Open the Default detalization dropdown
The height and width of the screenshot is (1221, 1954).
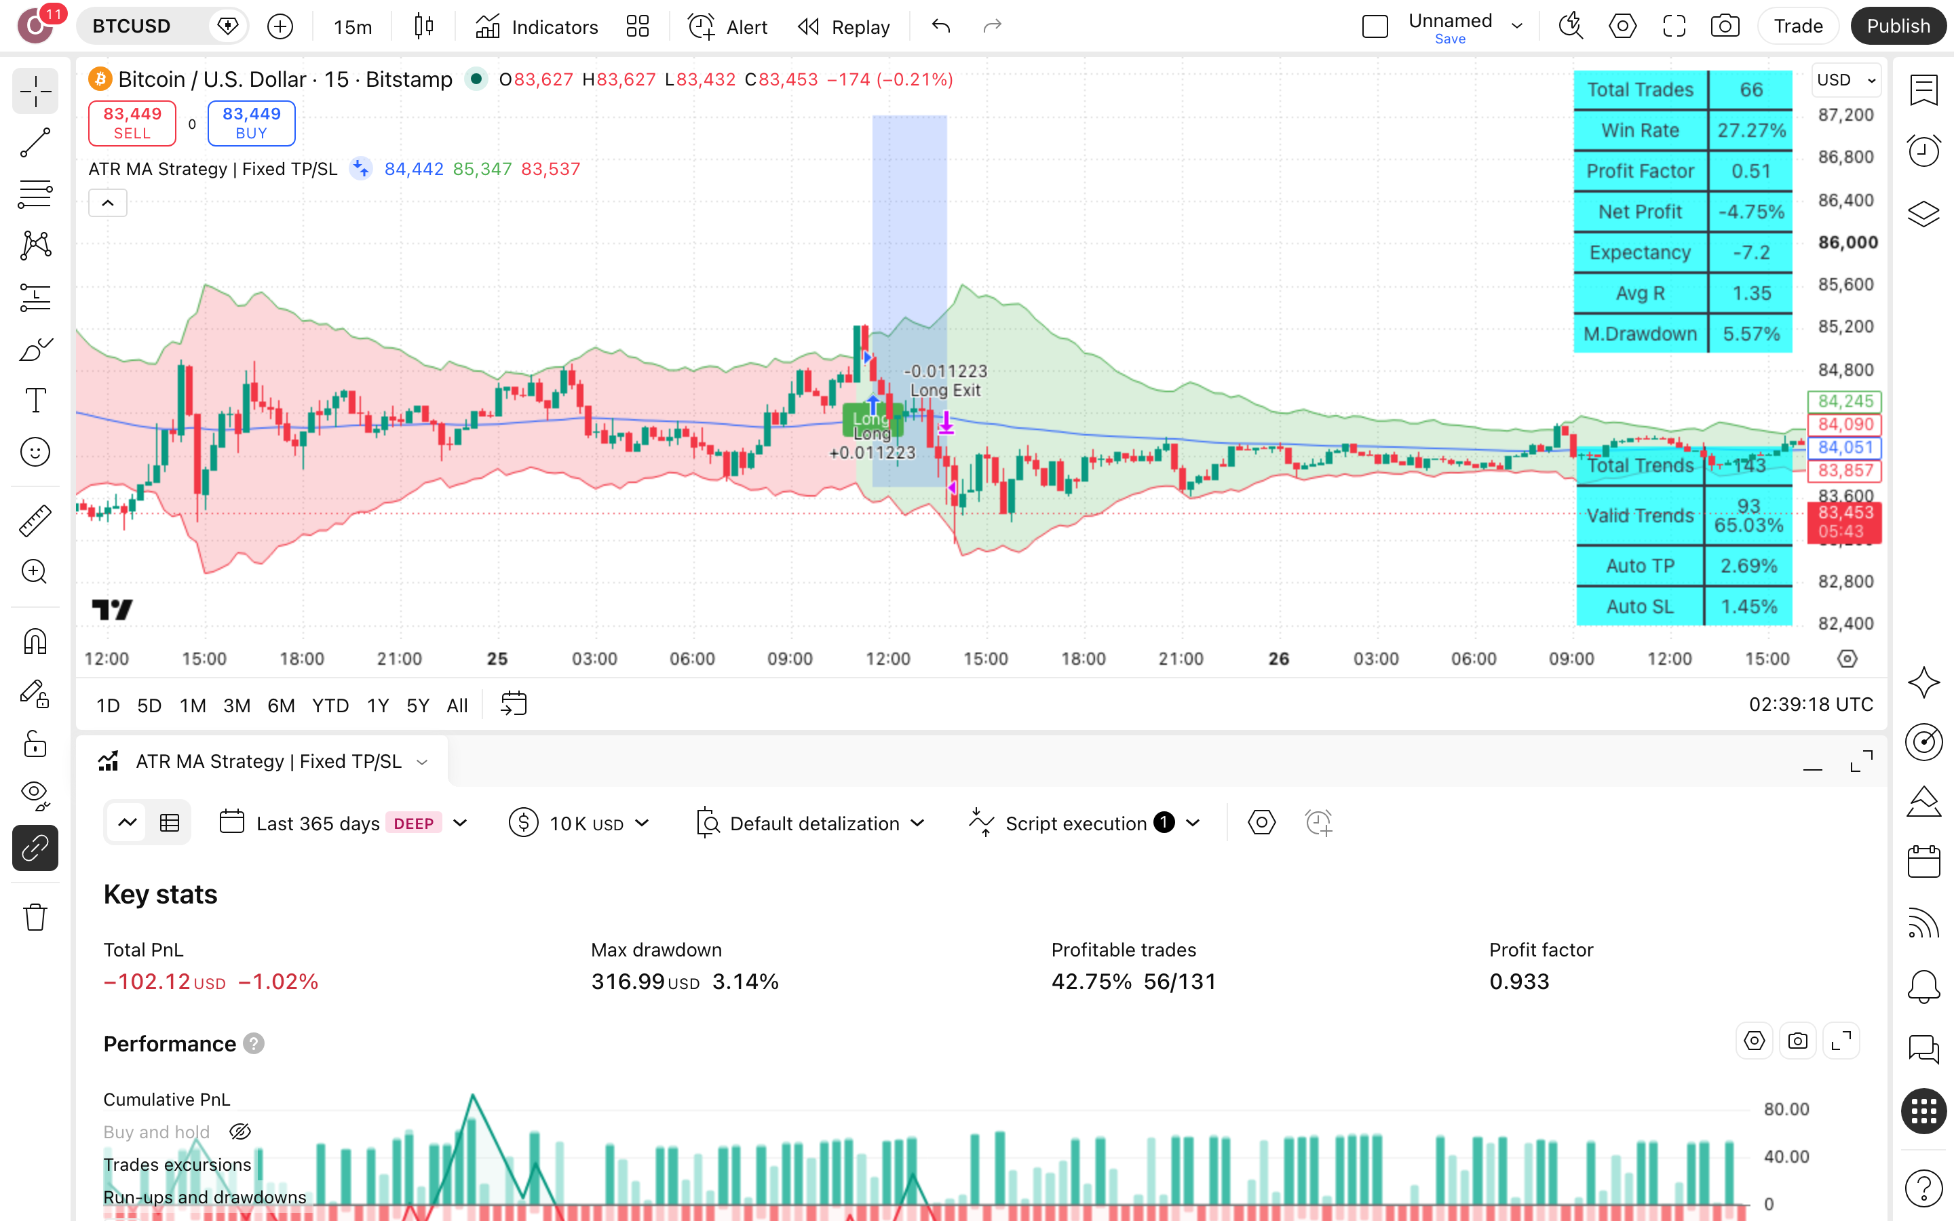pyautogui.click(x=811, y=823)
